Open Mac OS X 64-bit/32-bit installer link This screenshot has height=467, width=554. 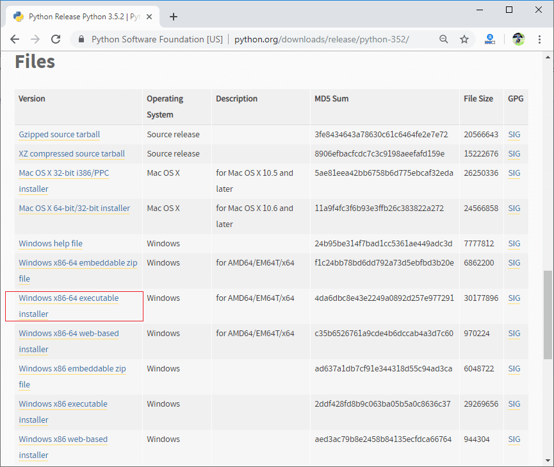coord(74,208)
